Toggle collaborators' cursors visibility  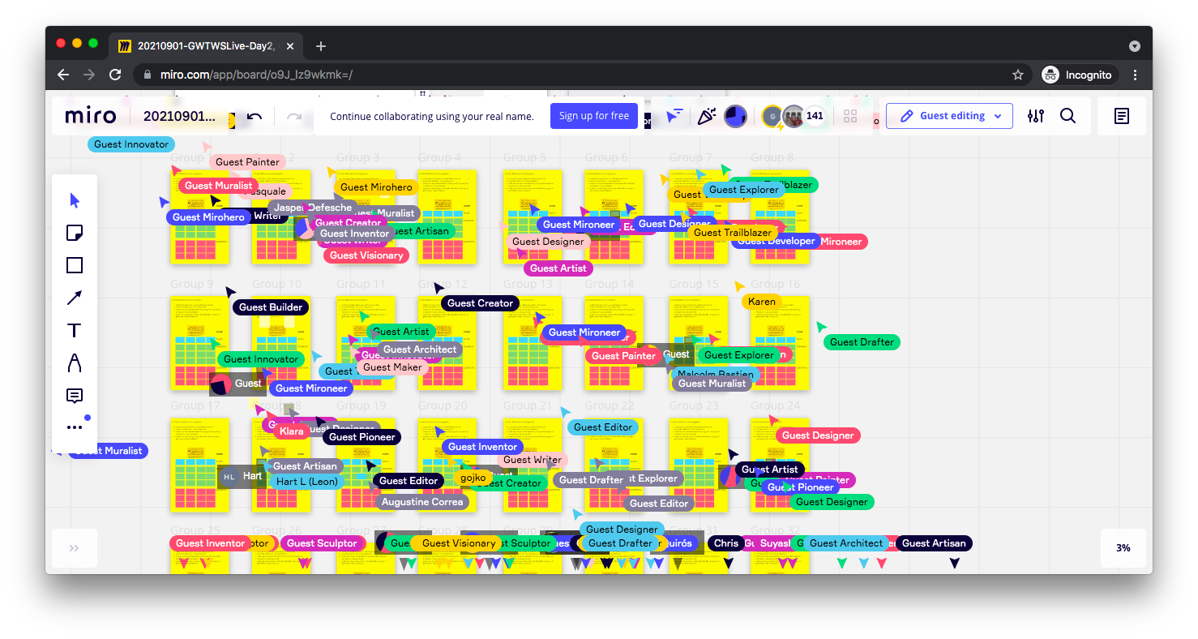(674, 116)
